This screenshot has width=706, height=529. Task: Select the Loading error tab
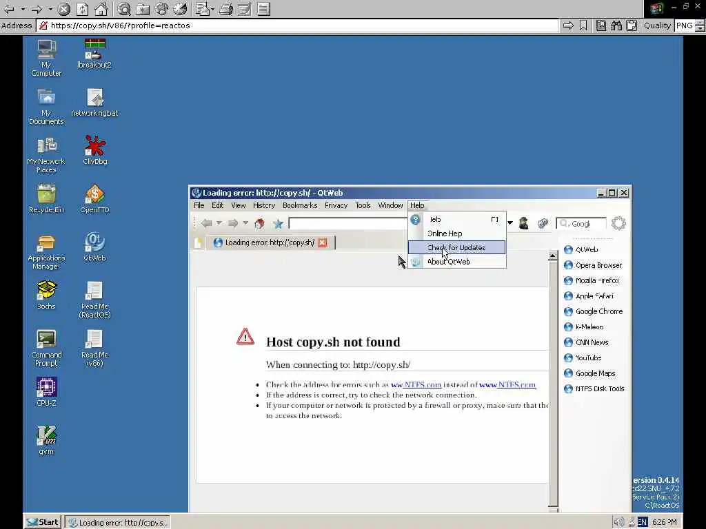(270, 242)
